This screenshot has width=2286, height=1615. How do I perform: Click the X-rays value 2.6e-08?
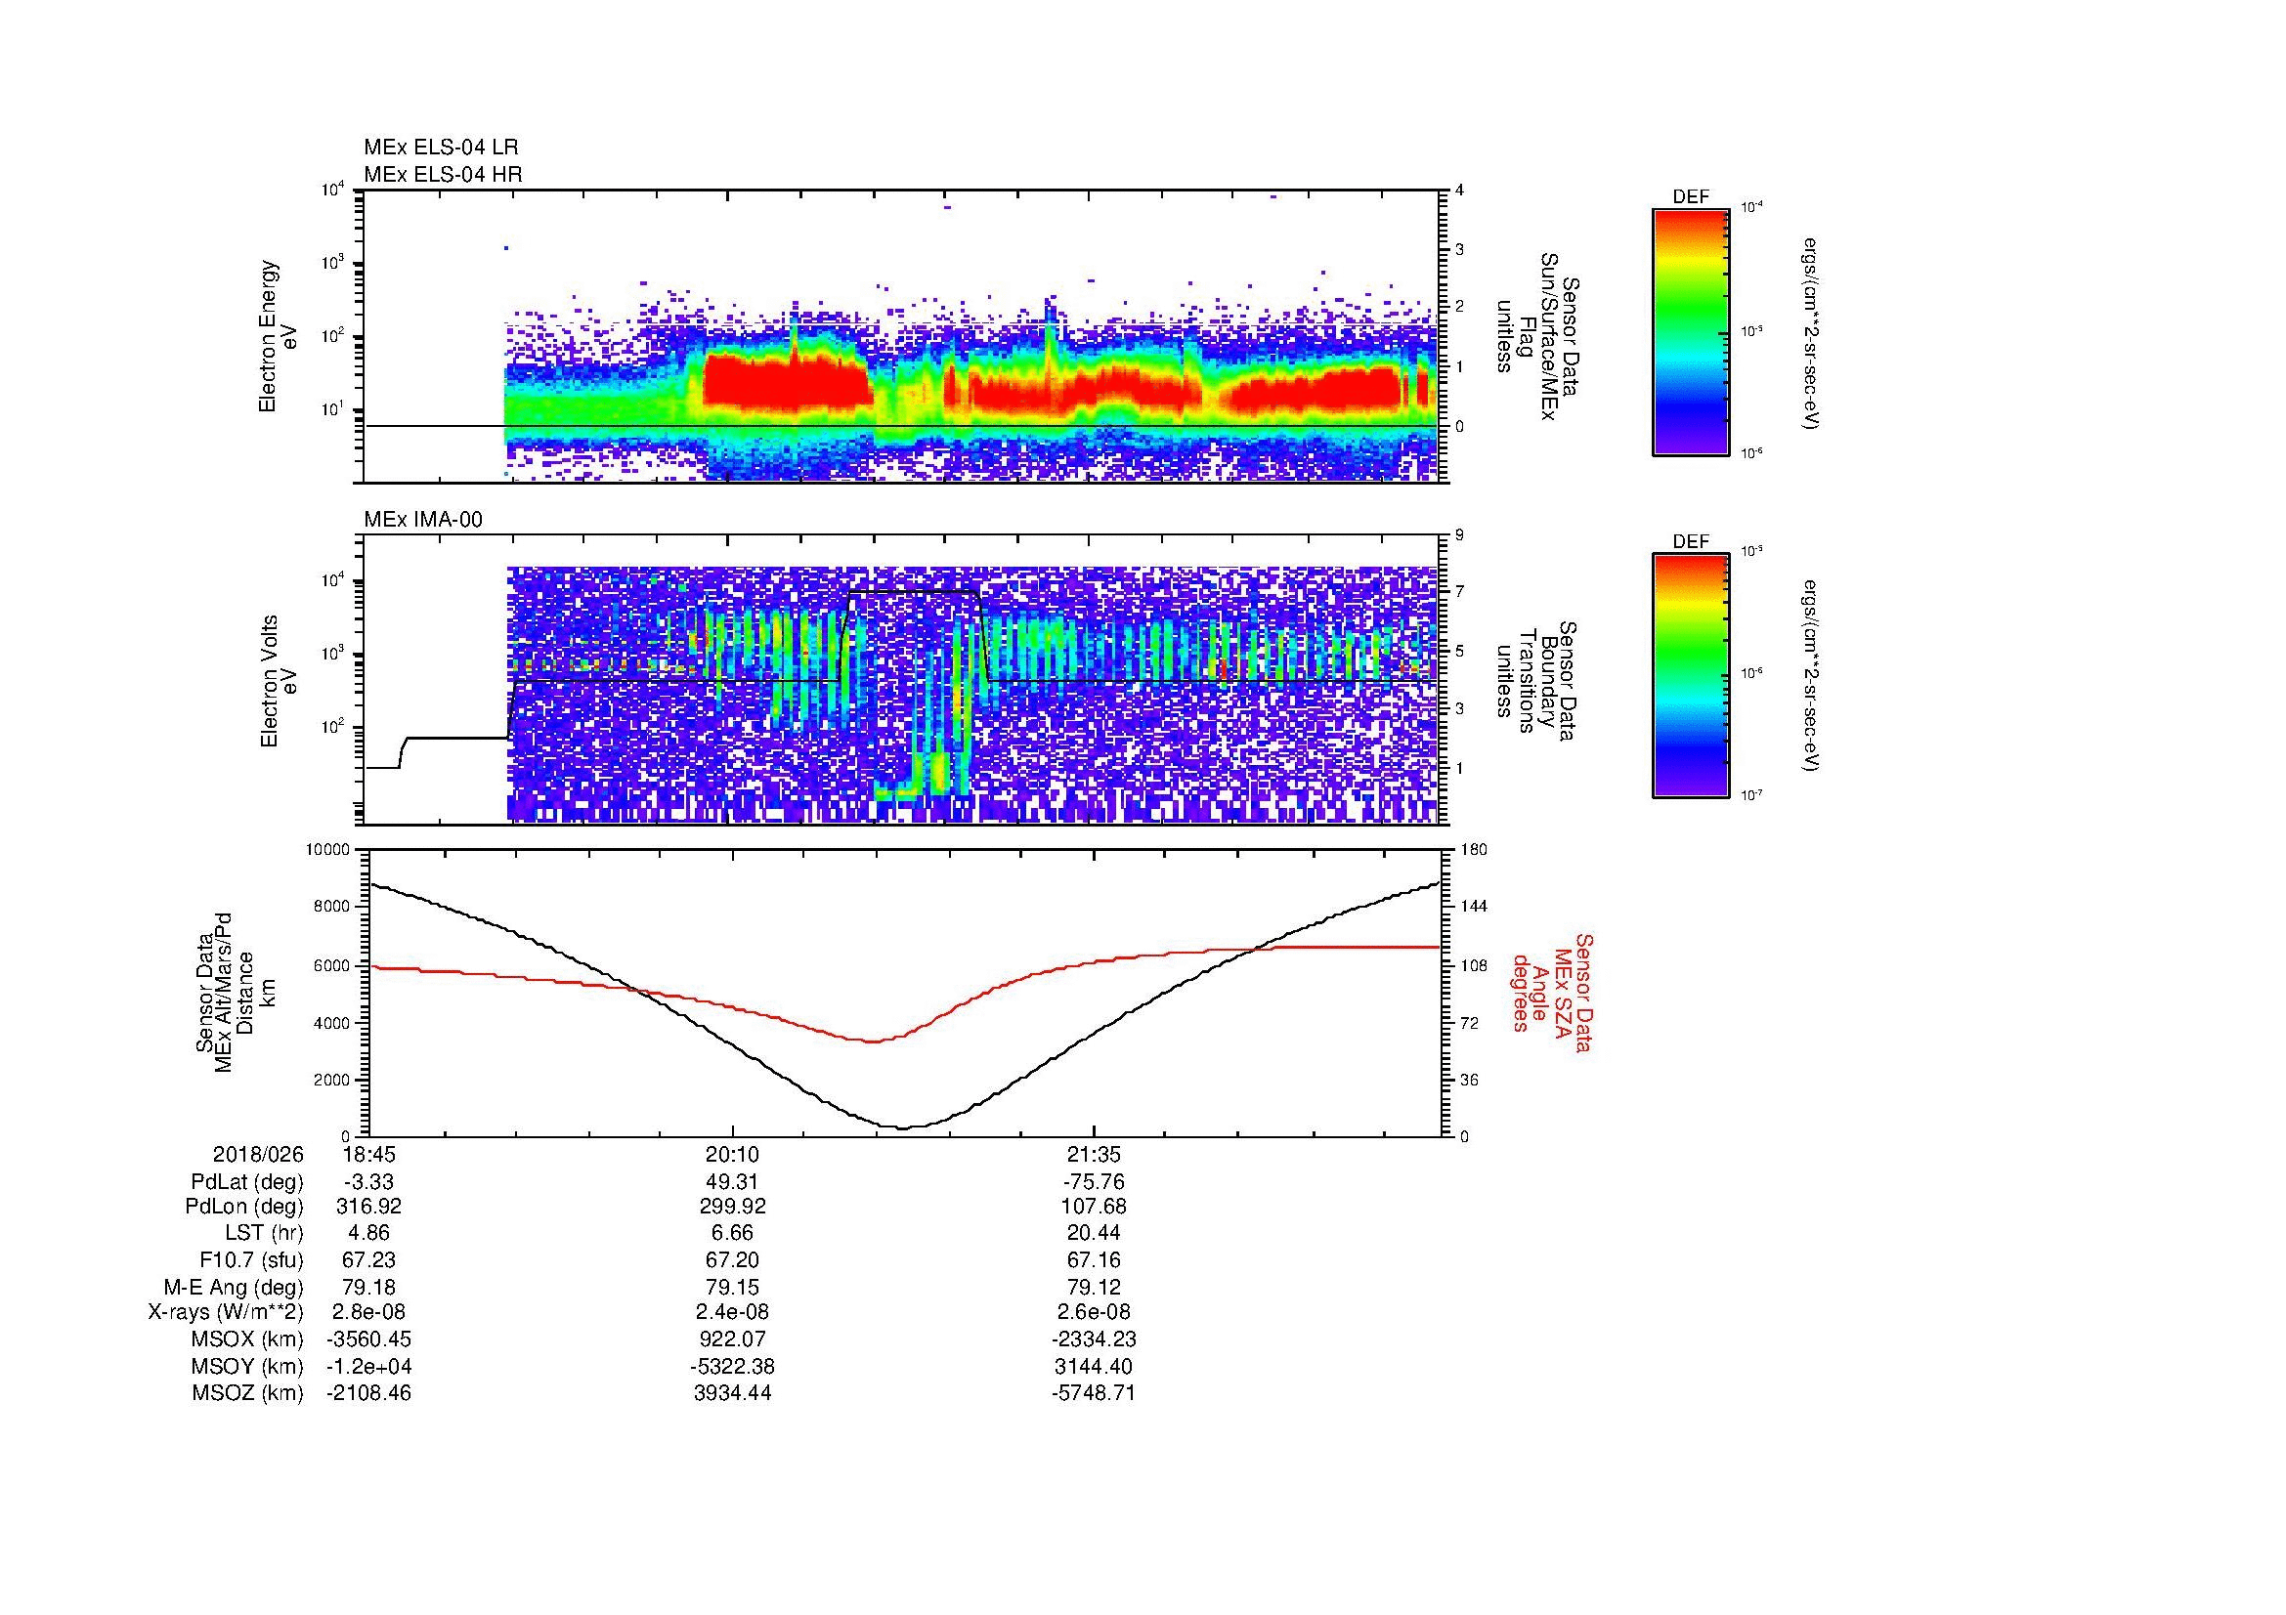coord(1095,1313)
